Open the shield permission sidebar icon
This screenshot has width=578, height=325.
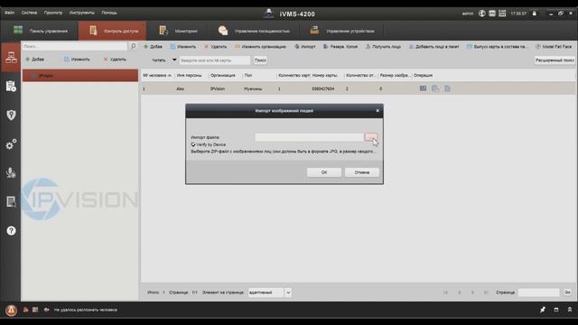tap(11, 115)
